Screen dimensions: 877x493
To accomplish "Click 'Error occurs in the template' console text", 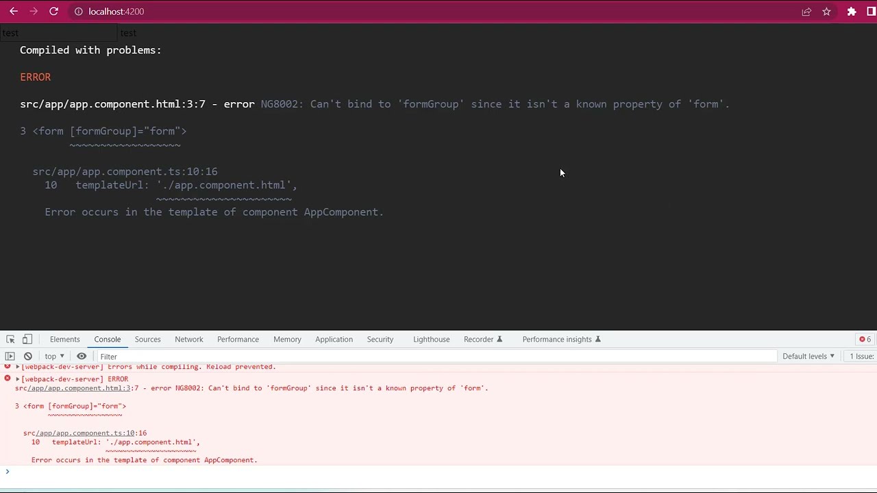I will coord(145,460).
